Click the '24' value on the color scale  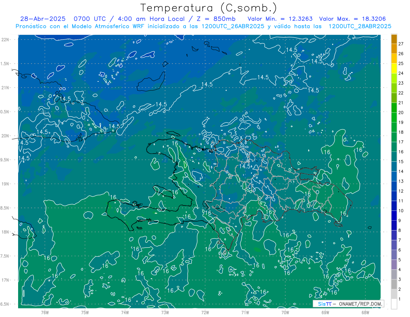point(401,73)
